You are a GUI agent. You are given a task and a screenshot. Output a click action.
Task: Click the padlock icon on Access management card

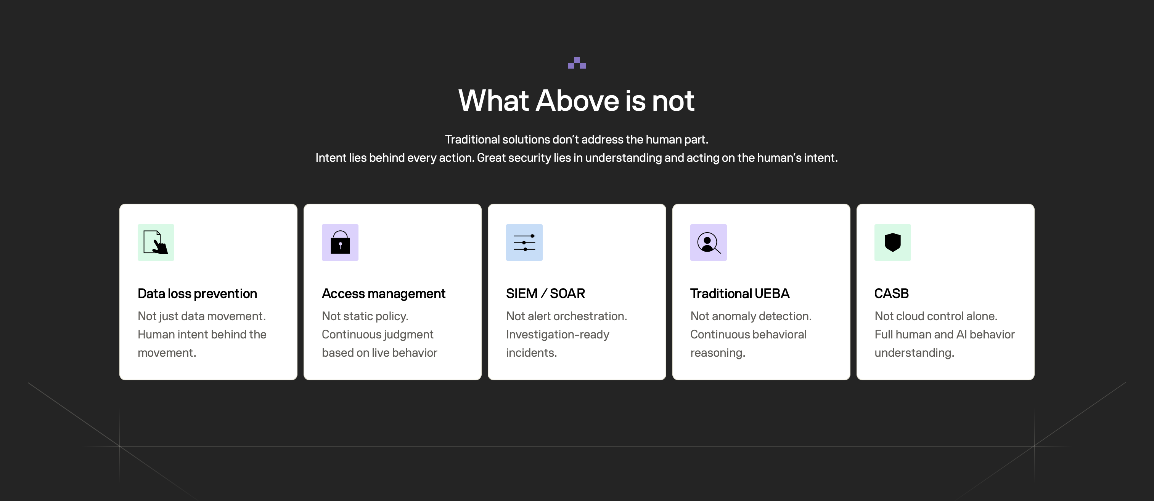click(x=340, y=243)
